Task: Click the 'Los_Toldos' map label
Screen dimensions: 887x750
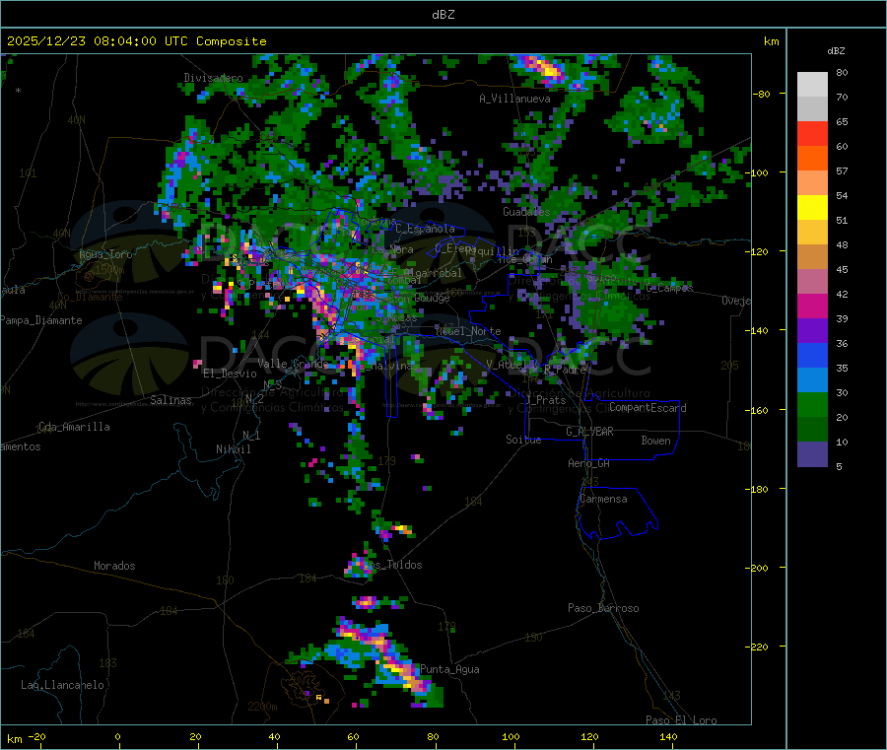Action: 392,565
